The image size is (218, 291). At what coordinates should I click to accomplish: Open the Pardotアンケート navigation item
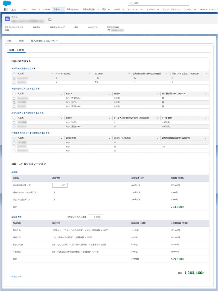207,10
